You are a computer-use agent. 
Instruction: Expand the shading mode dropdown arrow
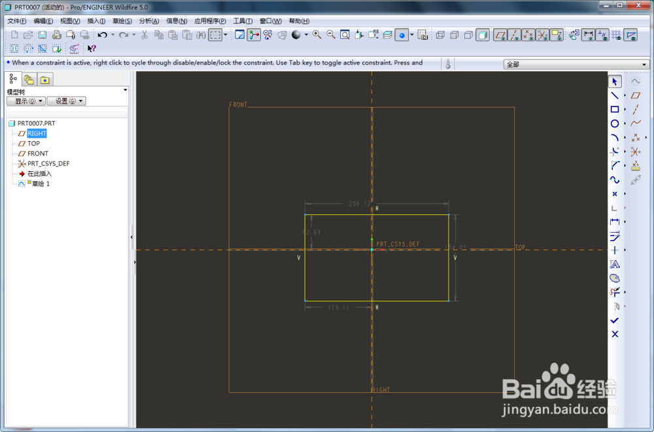click(x=306, y=35)
